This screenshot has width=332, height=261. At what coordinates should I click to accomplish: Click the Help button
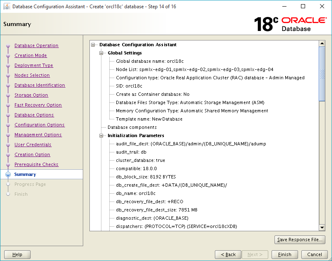pyautogui.click(x=17, y=255)
